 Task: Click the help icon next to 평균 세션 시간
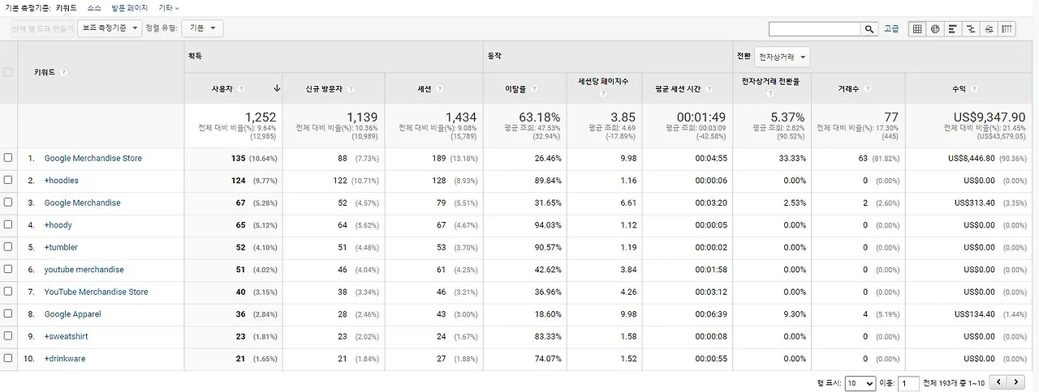(709, 88)
